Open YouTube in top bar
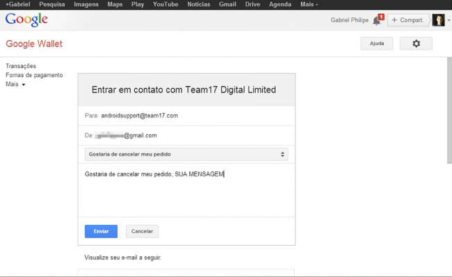This screenshot has width=452, height=277. click(166, 4)
